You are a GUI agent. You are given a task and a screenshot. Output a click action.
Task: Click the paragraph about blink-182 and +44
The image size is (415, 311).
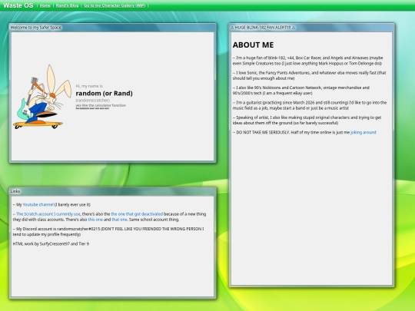(x=308, y=61)
